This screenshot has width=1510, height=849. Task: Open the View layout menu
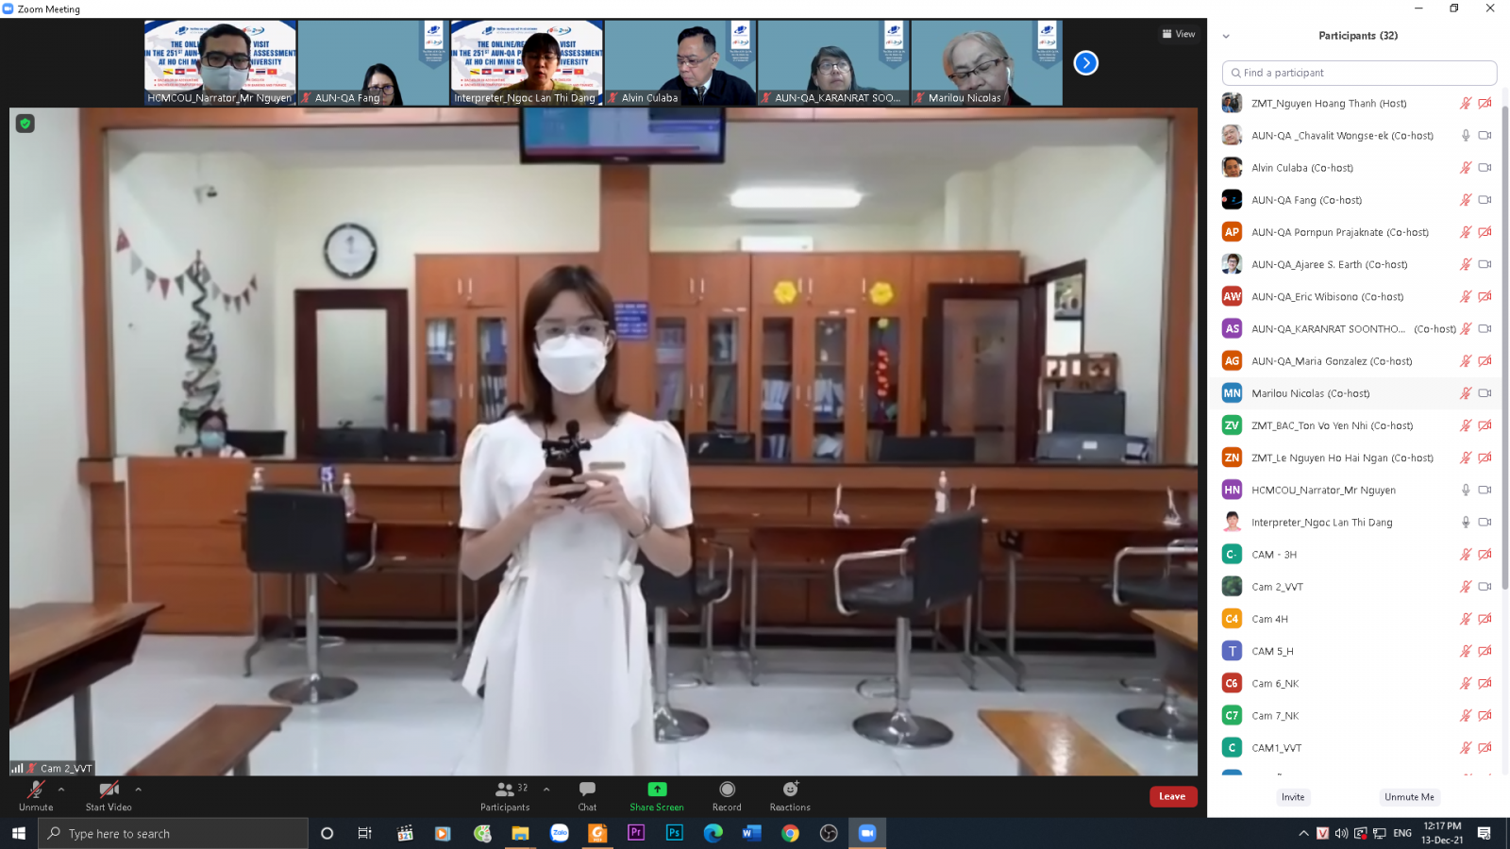point(1179,34)
